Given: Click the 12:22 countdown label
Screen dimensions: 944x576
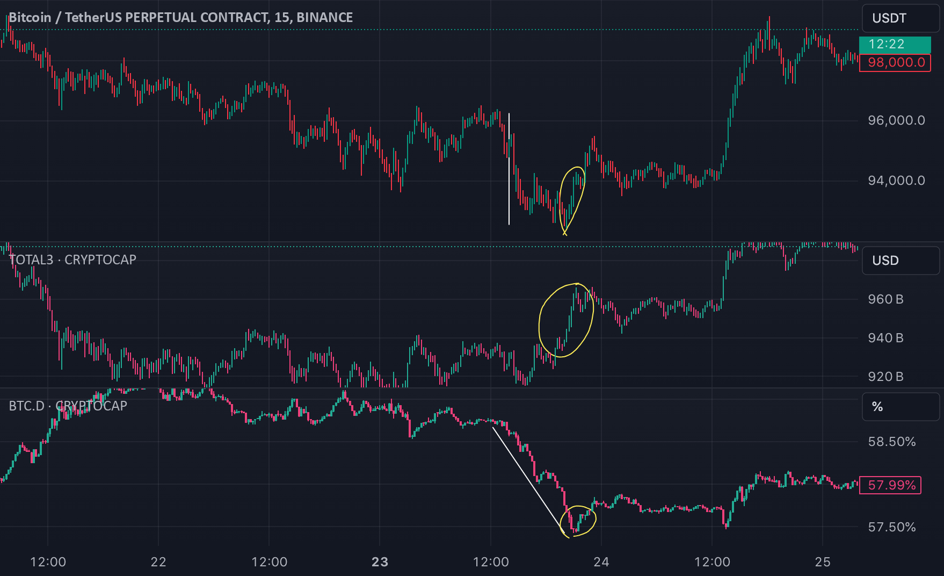Looking at the screenshot, I should [x=895, y=45].
